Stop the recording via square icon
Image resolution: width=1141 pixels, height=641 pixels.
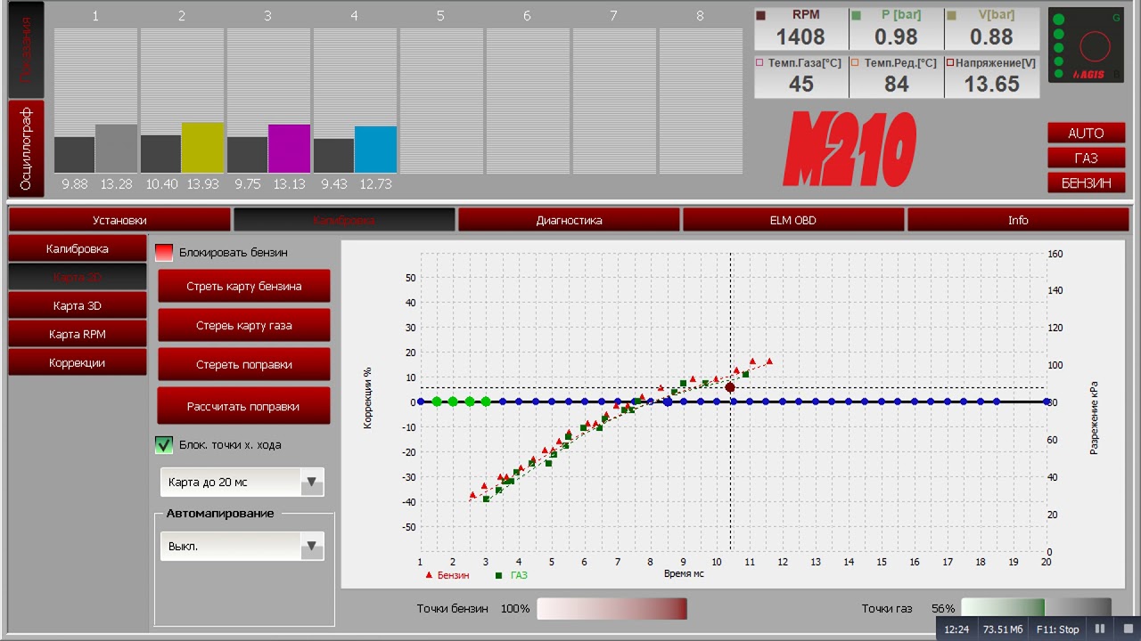tap(1127, 629)
